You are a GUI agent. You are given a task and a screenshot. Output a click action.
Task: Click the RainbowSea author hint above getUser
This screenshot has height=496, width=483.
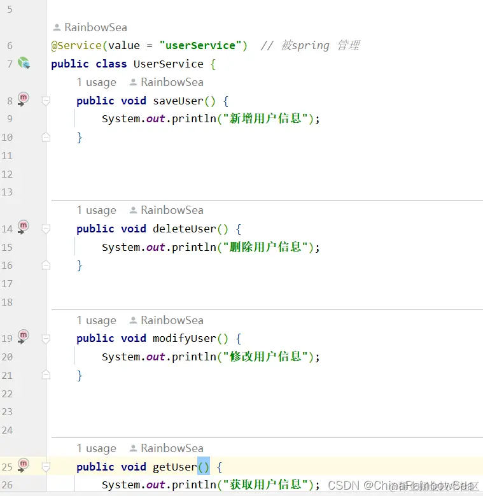pyautogui.click(x=167, y=448)
